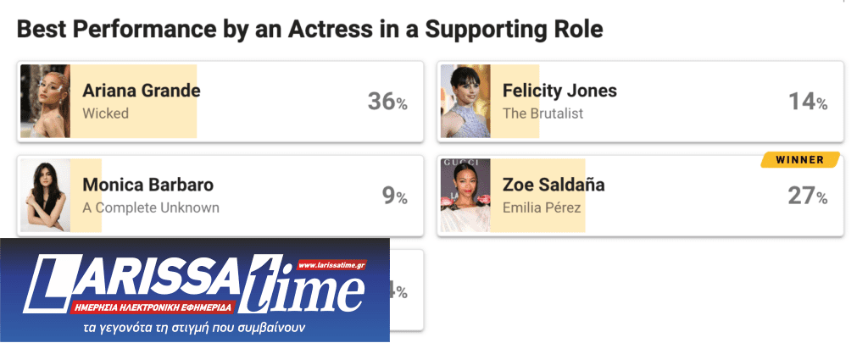Click the Wicked film title

(105, 113)
